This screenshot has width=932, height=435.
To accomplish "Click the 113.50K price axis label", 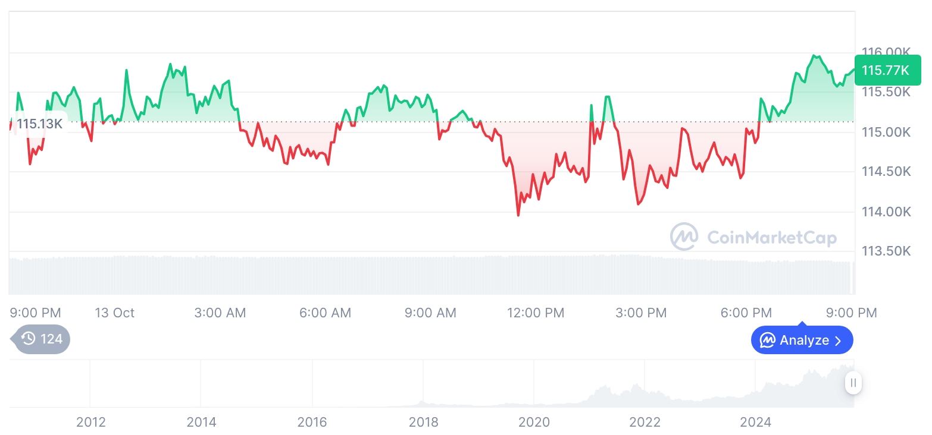I will coord(886,251).
